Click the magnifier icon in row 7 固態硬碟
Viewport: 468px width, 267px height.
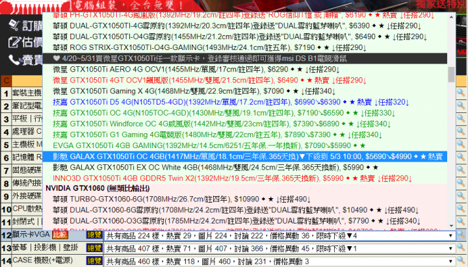click(461, 170)
